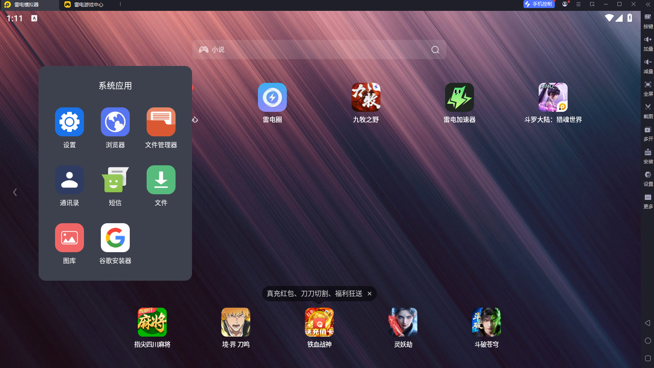
Task: Collapse the right sidebar with double chevron
Action: [x=648, y=4]
